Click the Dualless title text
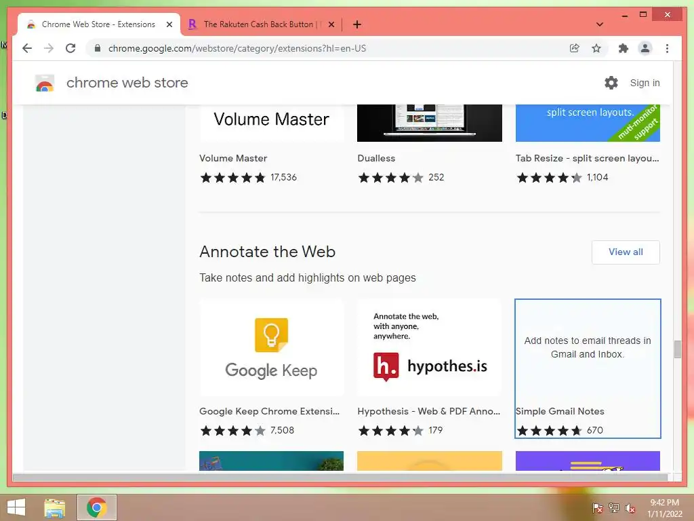This screenshot has height=521, width=694. coord(376,158)
